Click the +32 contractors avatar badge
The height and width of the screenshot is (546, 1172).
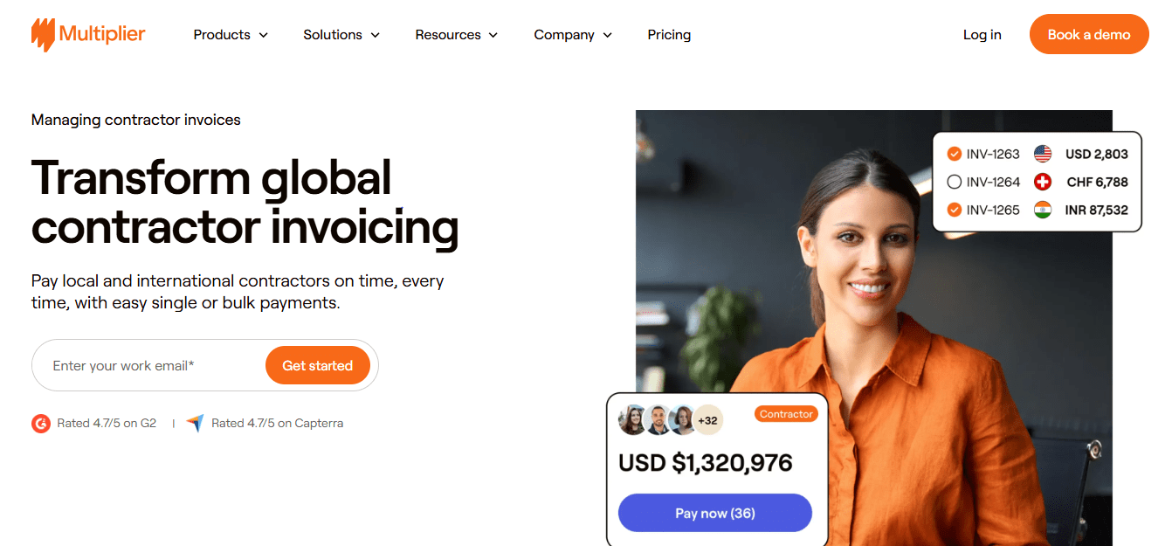707,420
